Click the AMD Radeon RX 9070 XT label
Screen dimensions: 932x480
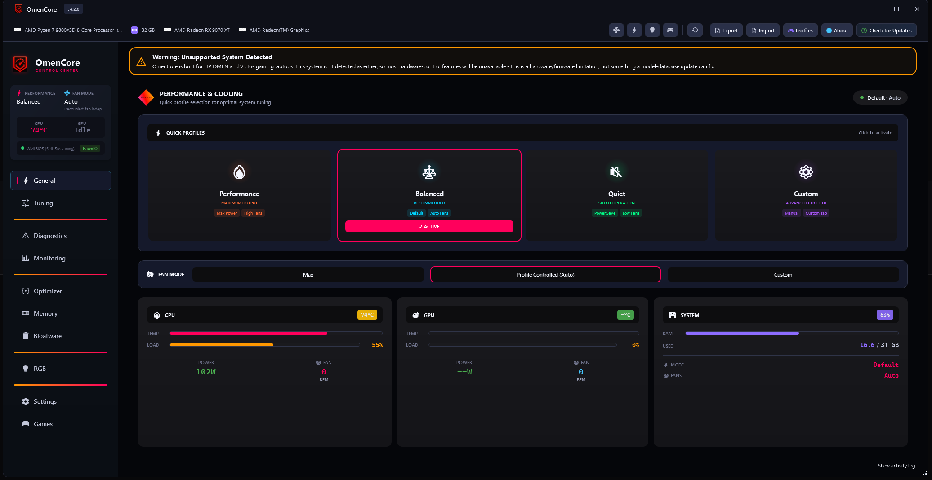202,30
